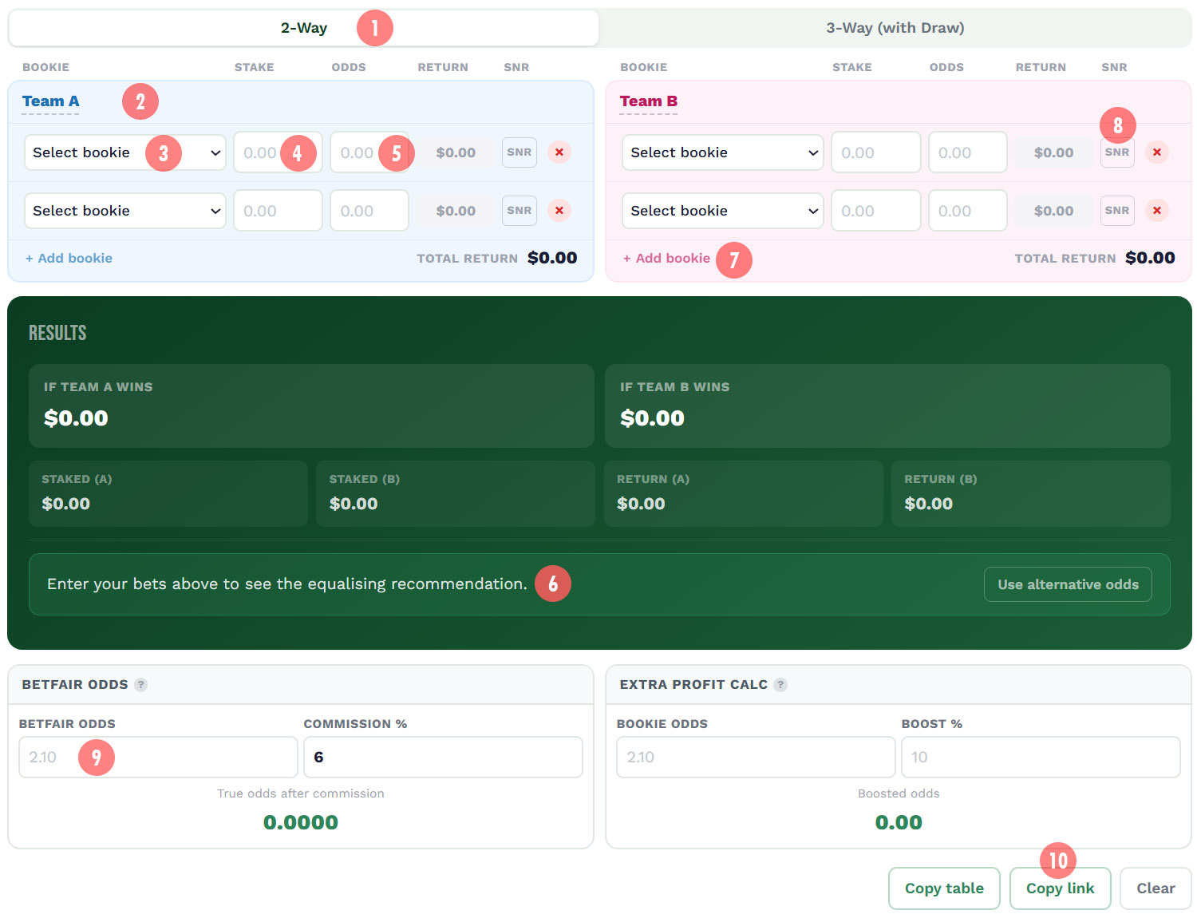Image resolution: width=1197 pixels, height=918 pixels.
Task: Click the Betfair Odds input field
Action: click(158, 757)
